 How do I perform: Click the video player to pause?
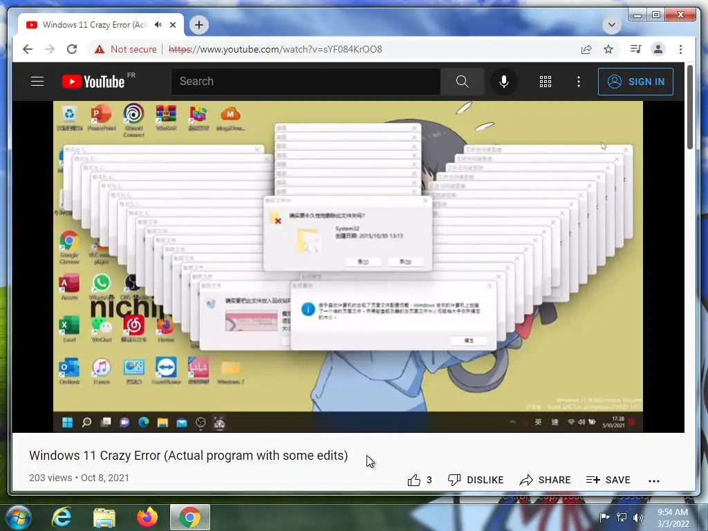pyautogui.click(x=348, y=266)
